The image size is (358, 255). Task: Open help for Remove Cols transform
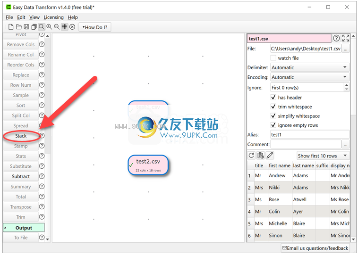[42, 44]
